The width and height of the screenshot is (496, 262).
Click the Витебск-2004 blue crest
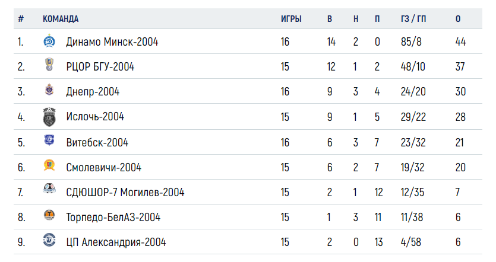click(49, 140)
